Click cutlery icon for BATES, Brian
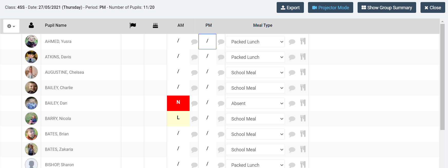This screenshot has height=168, width=448. pyautogui.click(x=303, y=134)
